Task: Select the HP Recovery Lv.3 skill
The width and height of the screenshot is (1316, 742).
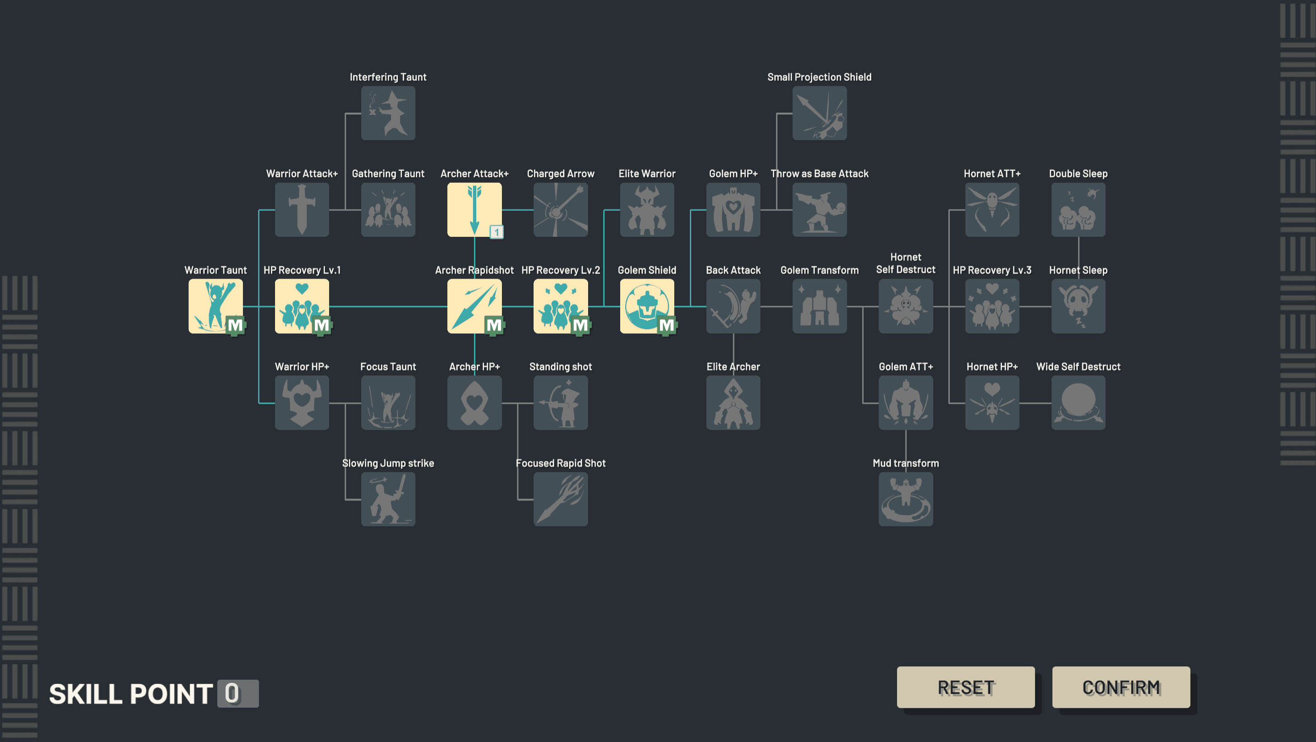Action: coord(991,307)
